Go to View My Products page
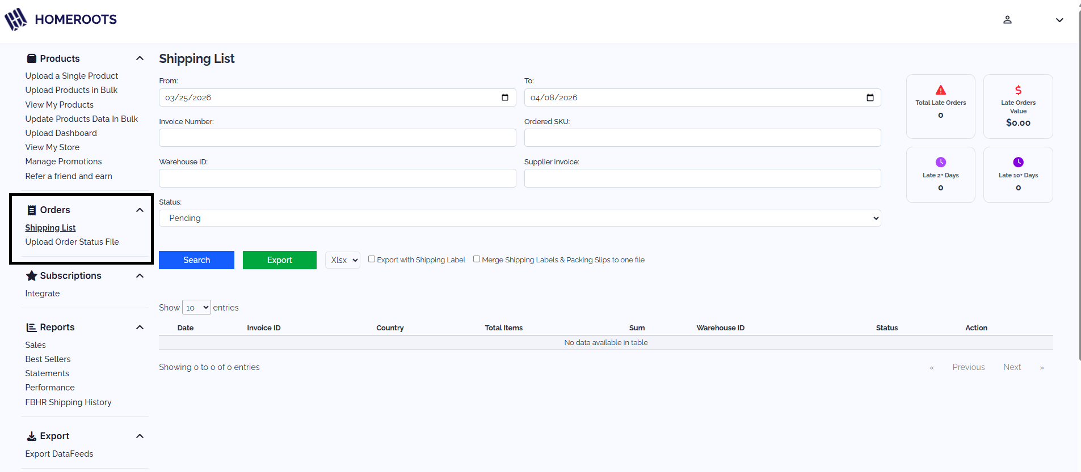 [59, 105]
